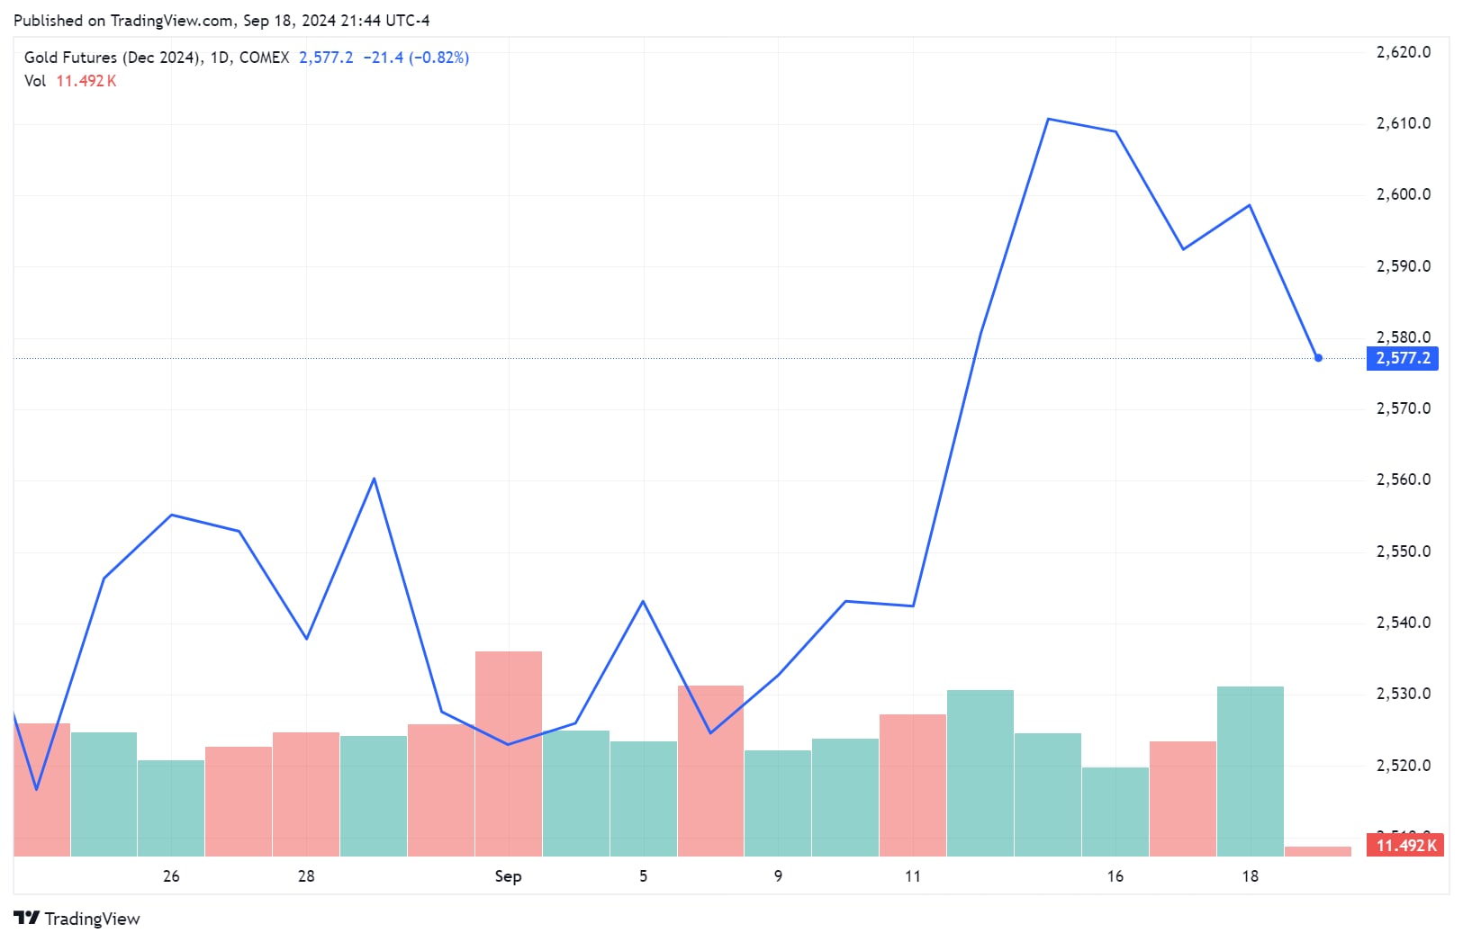Click the 2,600.0 label on the price axis
Image resolution: width=1463 pixels, height=942 pixels.
click(1403, 194)
